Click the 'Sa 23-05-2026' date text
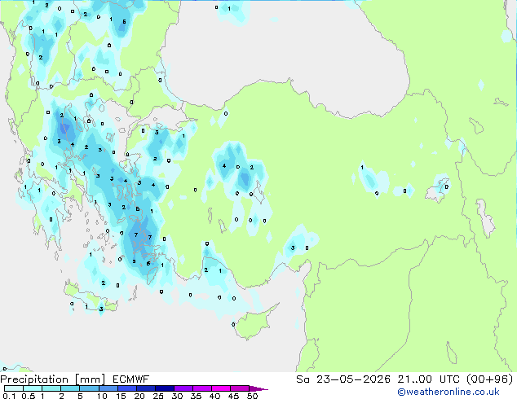517x399 pixels. tap(343, 379)
